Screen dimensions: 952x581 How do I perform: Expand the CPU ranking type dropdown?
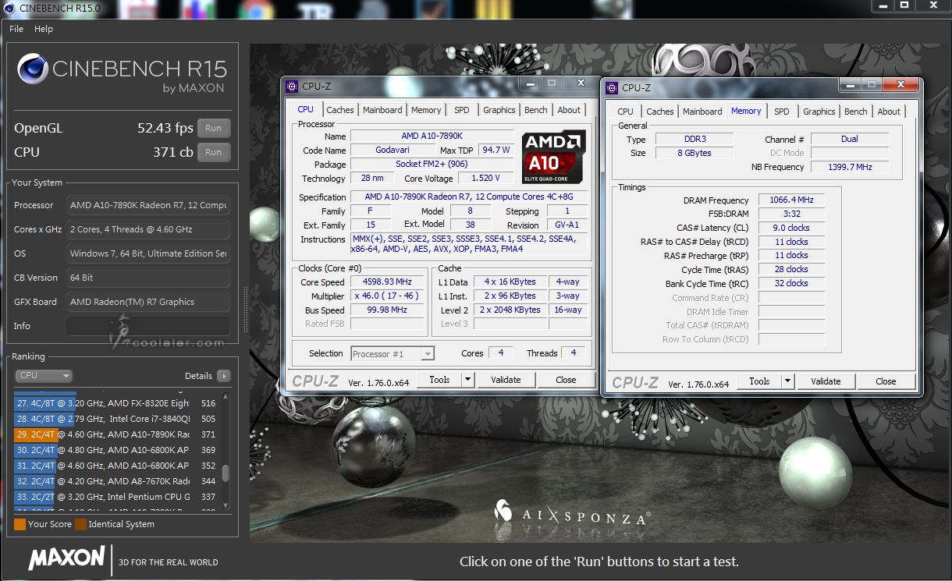pyautogui.click(x=44, y=376)
